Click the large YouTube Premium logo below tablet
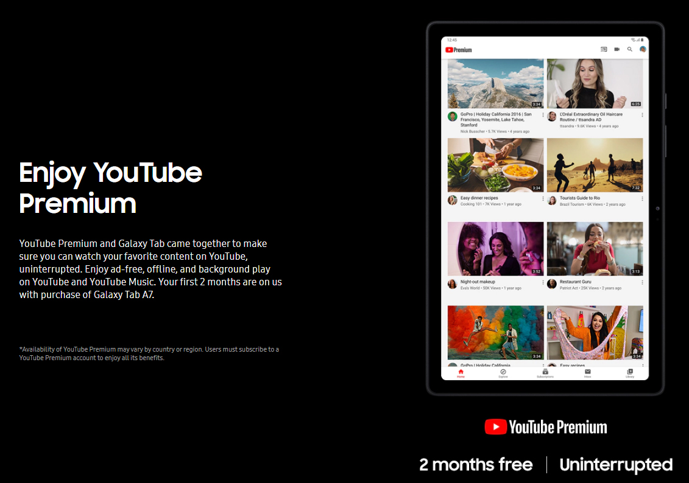Viewport: 689px width, 483px height. click(x=546, y=427)
